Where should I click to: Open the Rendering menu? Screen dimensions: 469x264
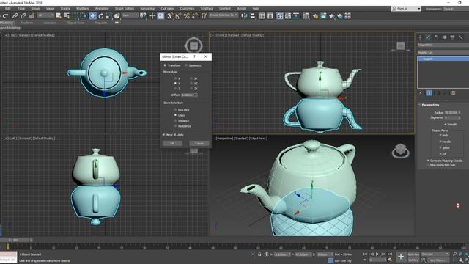pyautogui.click(x=147, y=9)
